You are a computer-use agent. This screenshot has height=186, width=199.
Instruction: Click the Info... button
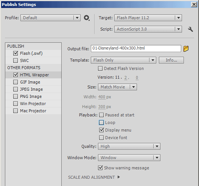coord(171,60)
